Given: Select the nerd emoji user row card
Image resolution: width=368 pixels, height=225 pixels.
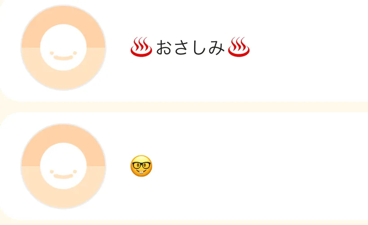Looking at the screenshot, I should (184, 166).
